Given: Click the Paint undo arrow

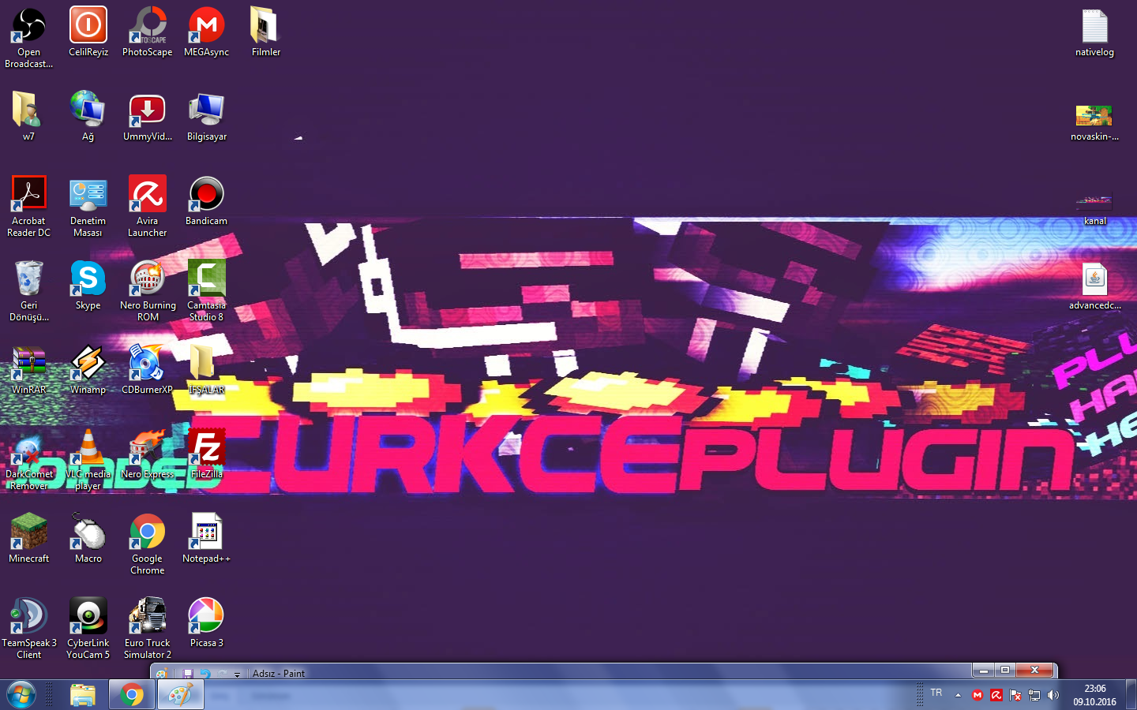Looking at the screenshot, I should [x=205, y=674].
